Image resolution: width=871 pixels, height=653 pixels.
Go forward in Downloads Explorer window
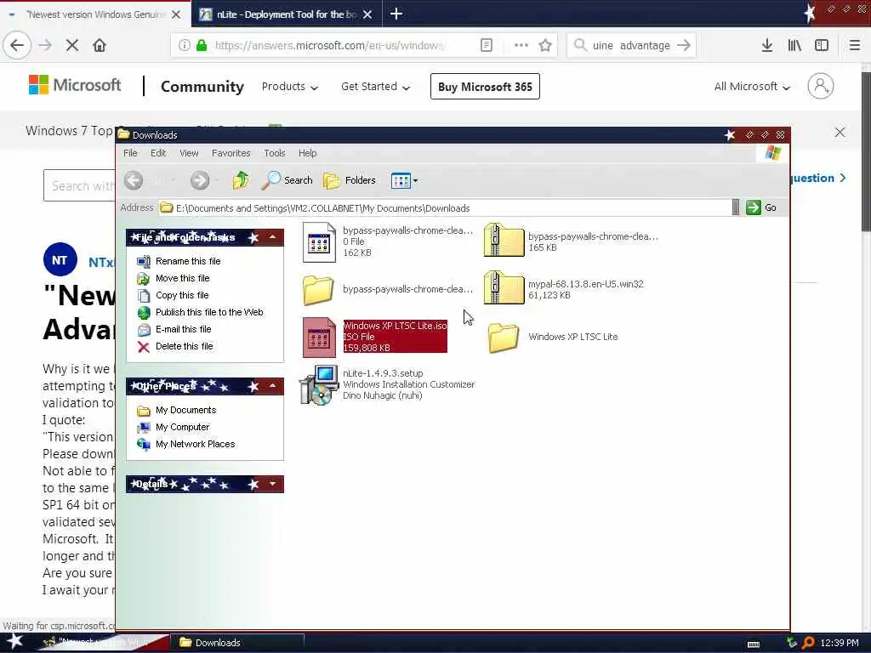pyautogui.click(x=200, y=180)
